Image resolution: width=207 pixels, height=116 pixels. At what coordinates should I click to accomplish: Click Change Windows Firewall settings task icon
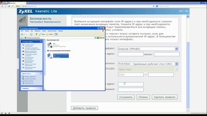pyautogui.click(x=23, y=51)
